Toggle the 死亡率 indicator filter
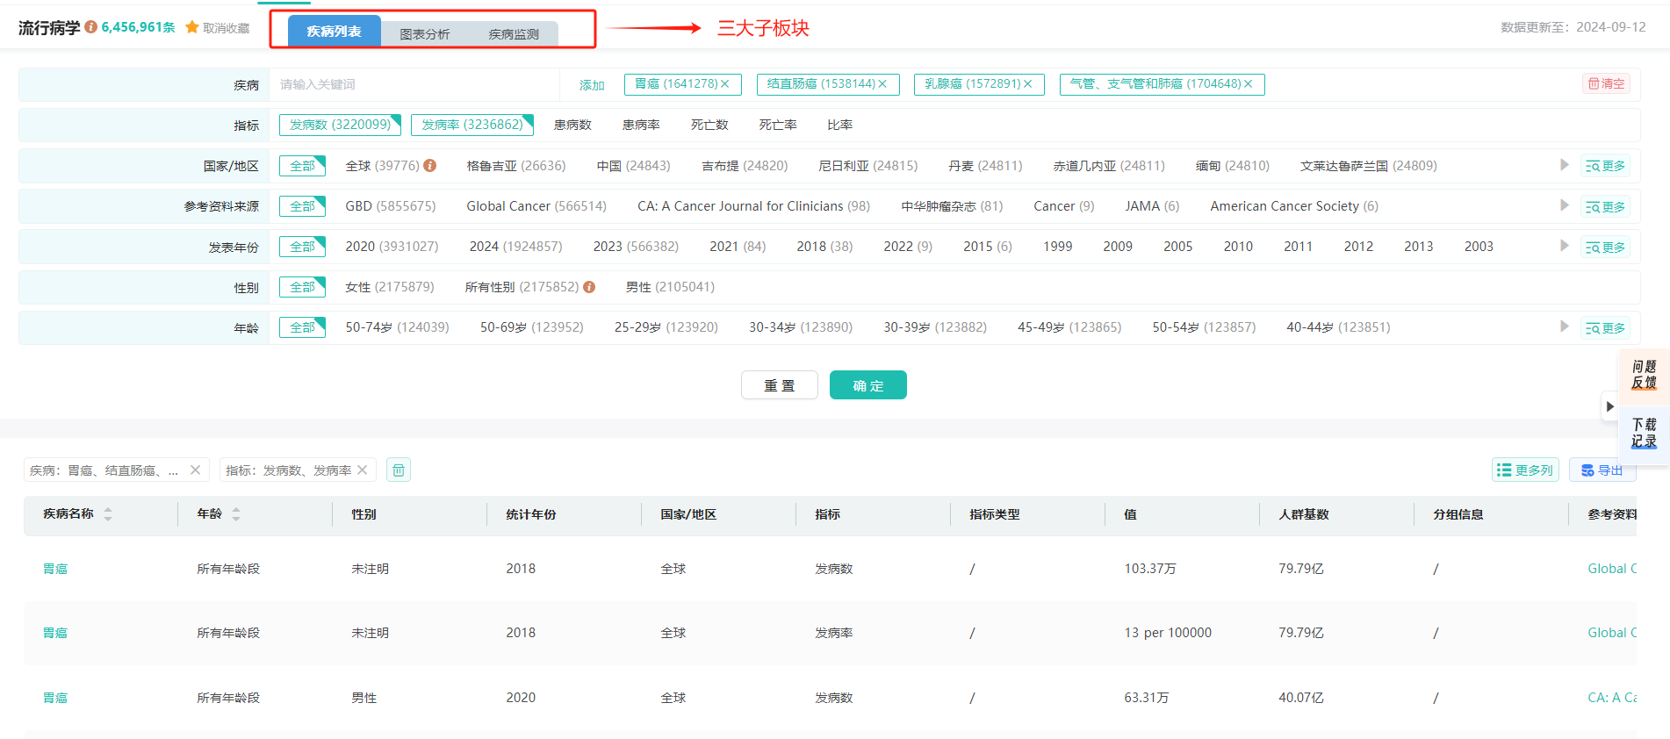1670x739 pixels. [x=777, y=125]
